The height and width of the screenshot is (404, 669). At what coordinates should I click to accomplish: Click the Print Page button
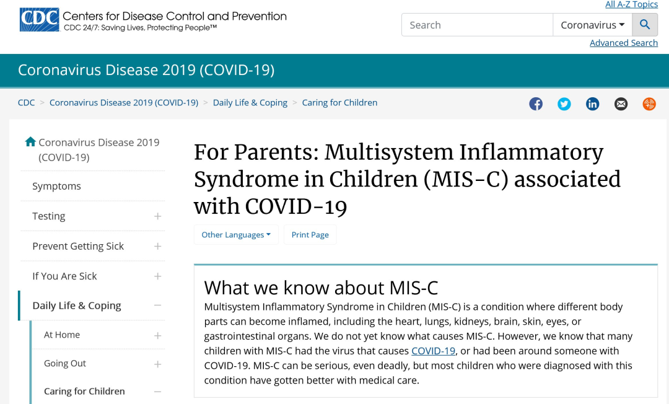coord(310,235)
